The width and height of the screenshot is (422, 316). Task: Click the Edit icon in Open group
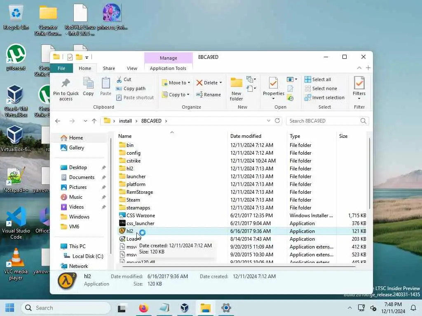coord(291,88)
